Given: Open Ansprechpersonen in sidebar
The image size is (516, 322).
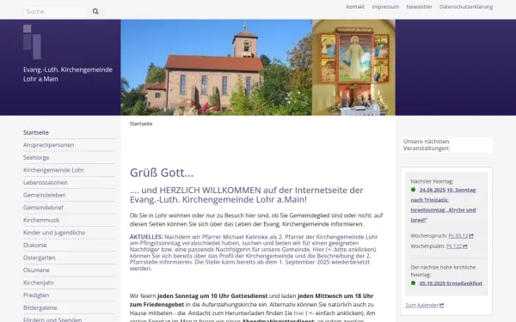Looking at the screenshot, I should tap(49, 145).
